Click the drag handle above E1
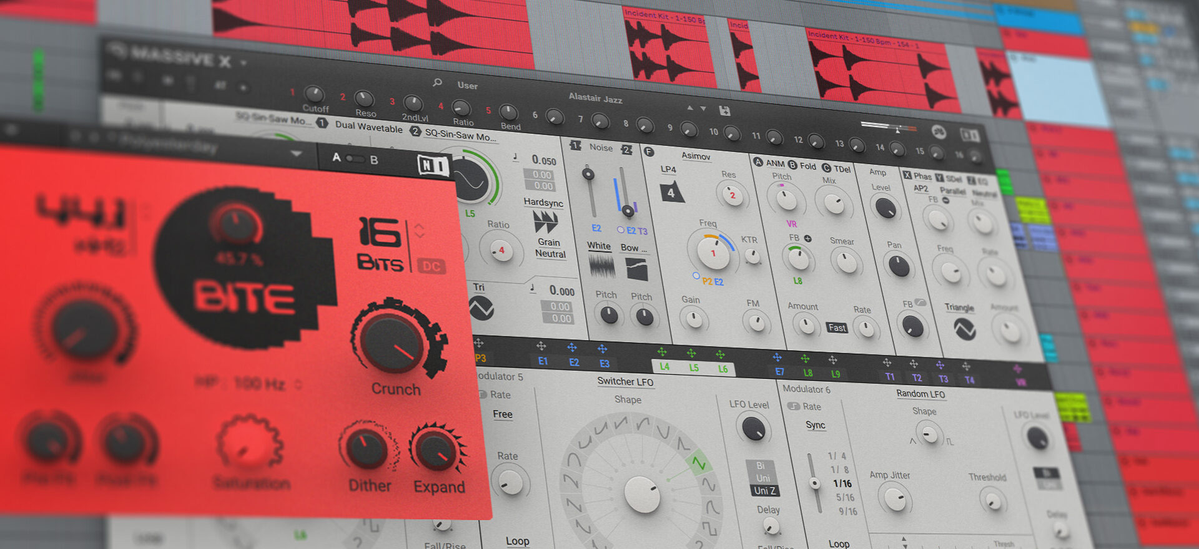This screenshot has height=549, width=1199. click(x=541, y=346)
